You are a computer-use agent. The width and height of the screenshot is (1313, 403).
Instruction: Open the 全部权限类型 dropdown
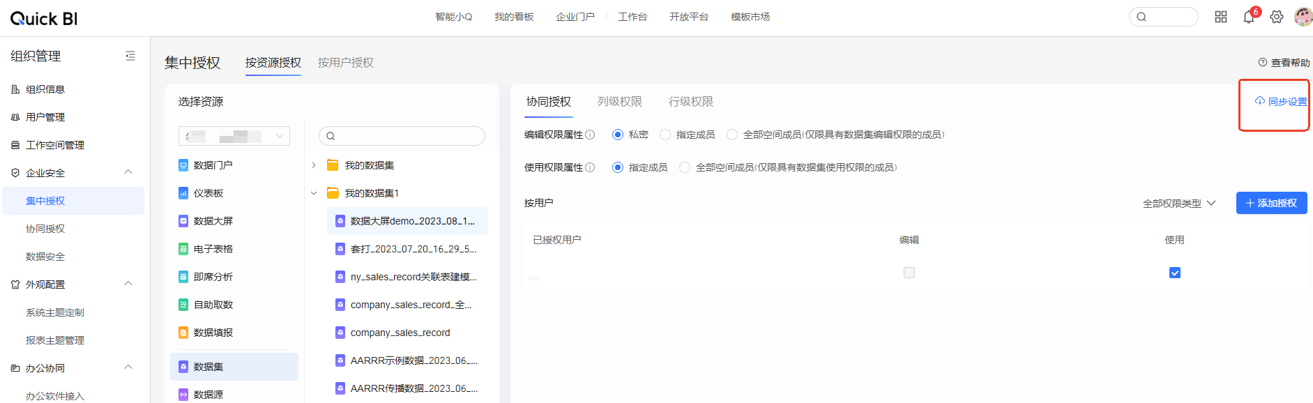click(1178, 204)
